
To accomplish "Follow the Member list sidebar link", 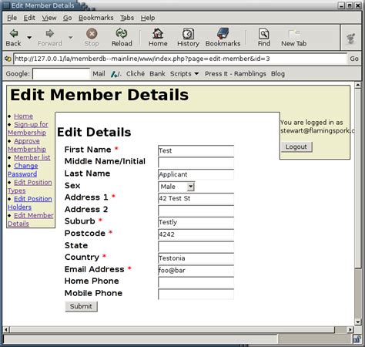I will (x=32, y=157).
